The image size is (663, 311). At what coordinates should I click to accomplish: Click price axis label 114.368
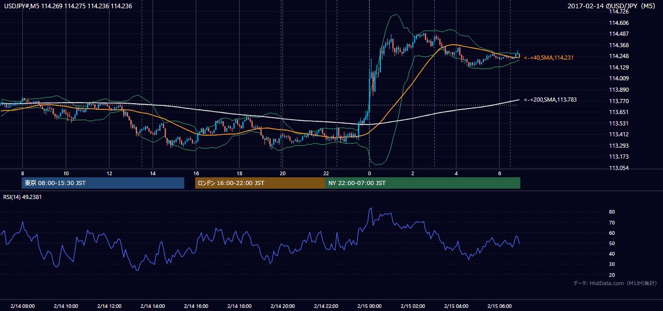pyautogui.click(x=618, y=45)
